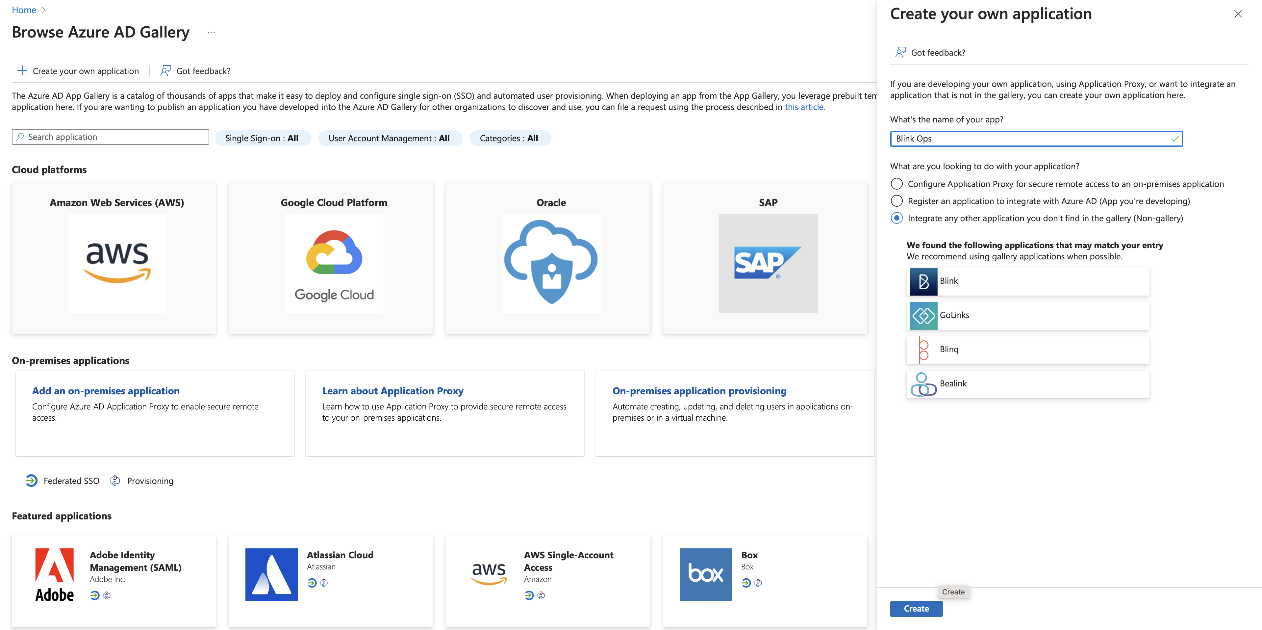The width and height of the screenshot is (1262, 630).
Task: Click into the Search application field
Action: pyautogui.click(x=110, y=137)
